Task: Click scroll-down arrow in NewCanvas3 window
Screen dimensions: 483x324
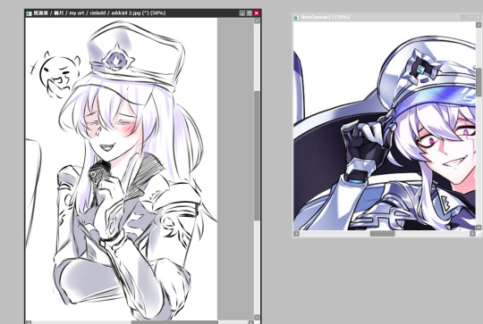Action: [x=479, y=228]
